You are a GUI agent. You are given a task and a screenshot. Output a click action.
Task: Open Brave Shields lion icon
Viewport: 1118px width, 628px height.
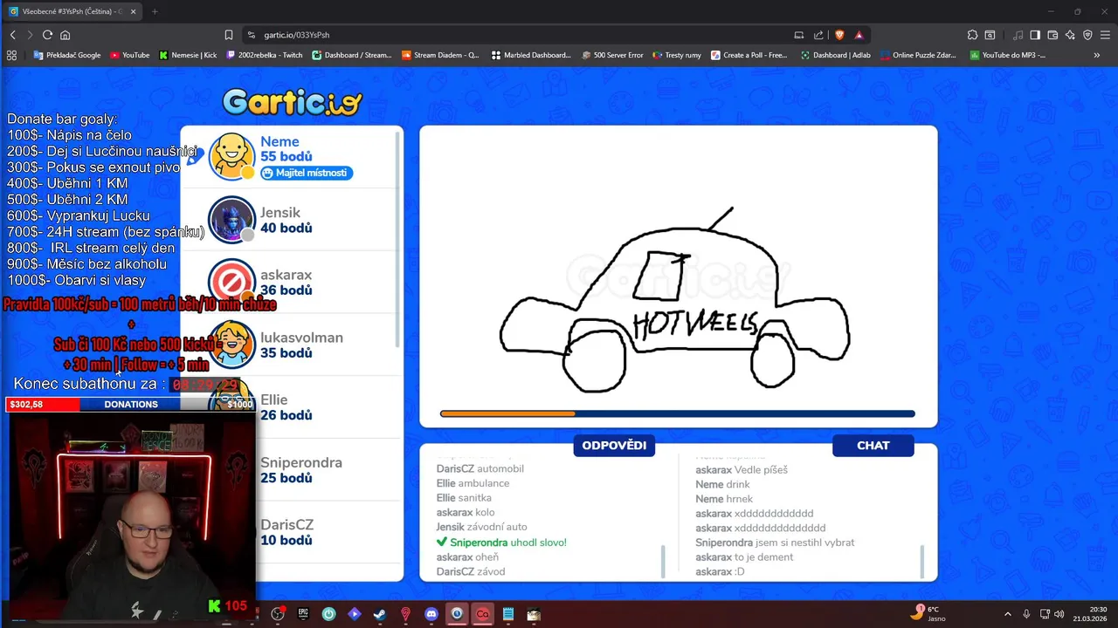839,35
